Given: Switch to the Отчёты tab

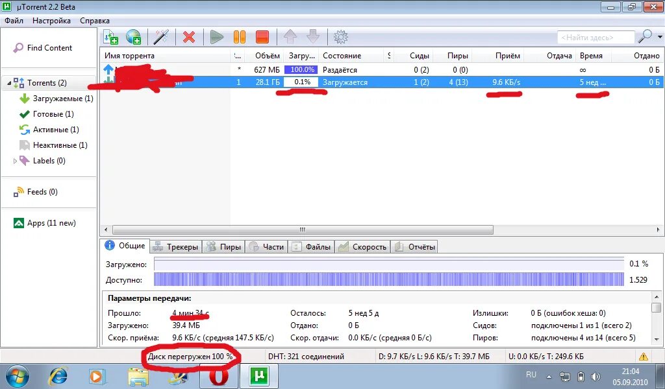Looking at the screenshot, I should pyautogui.click(x=414, y=247).
